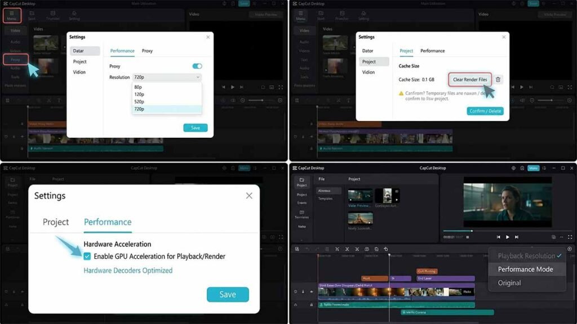Uncheck Enable GPU Acceleration for Playback/Render
Image resolution: width=577 pixels, height=324 pixels.
click(87, 256)
